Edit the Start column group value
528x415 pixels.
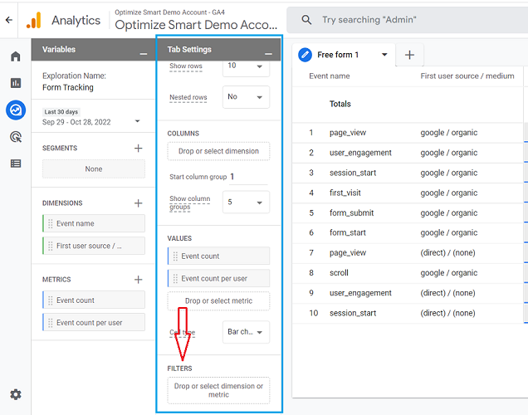(x=248, y=177)
